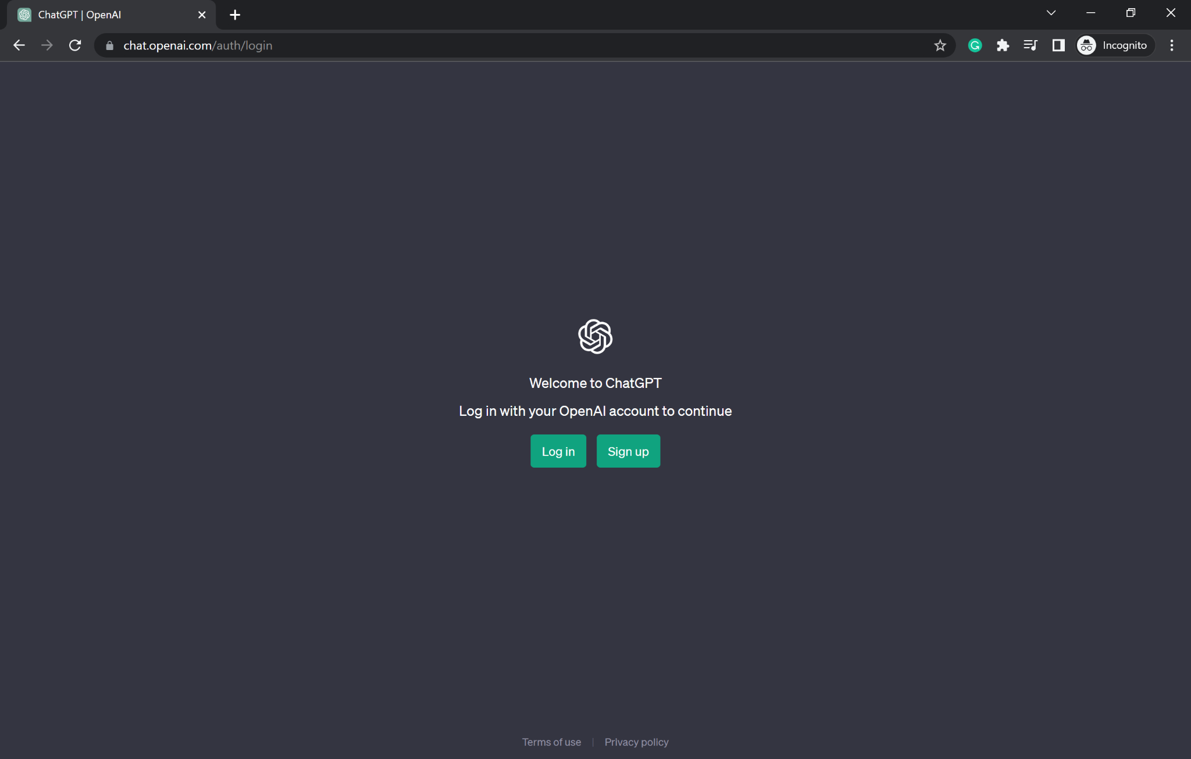Open a new tab with the plus button
This screenshot has width=1191, height=759.
[x=235, y=15]
